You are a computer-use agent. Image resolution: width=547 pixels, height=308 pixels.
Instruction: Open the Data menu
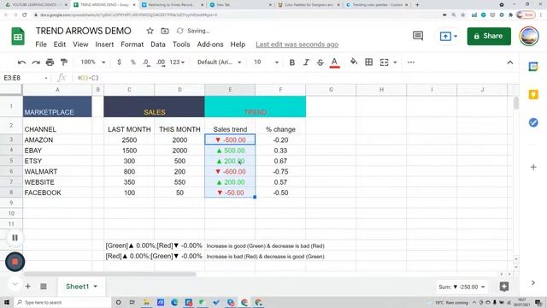[157, 44]
